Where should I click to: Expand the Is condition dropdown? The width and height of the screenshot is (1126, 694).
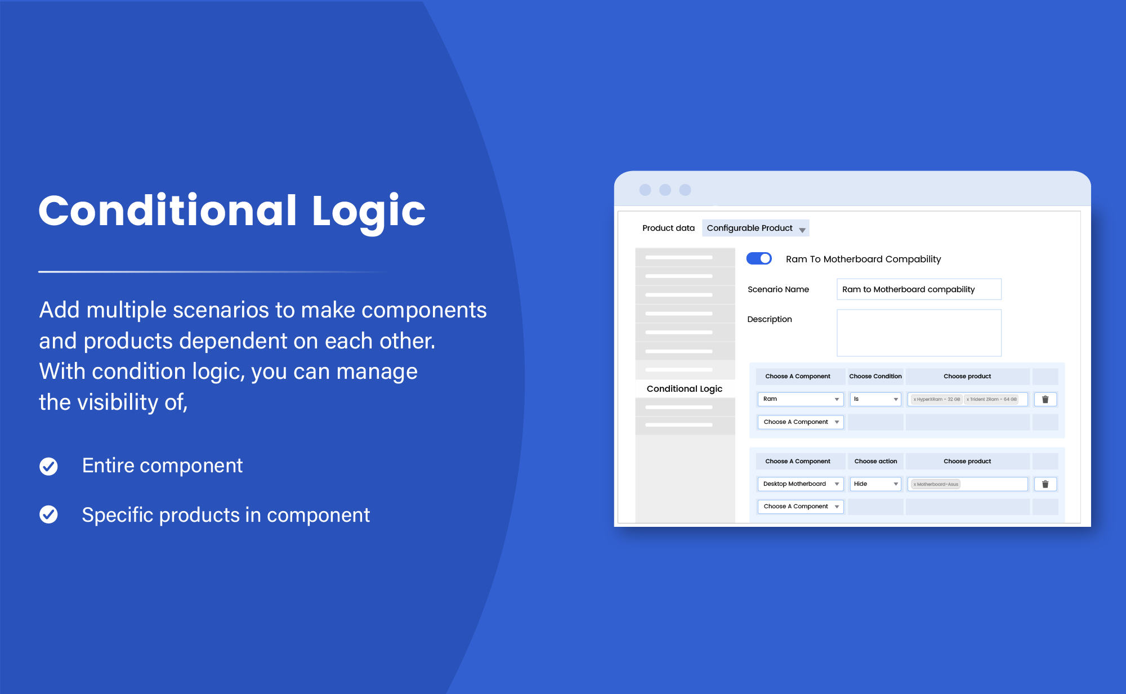(875, 399)
